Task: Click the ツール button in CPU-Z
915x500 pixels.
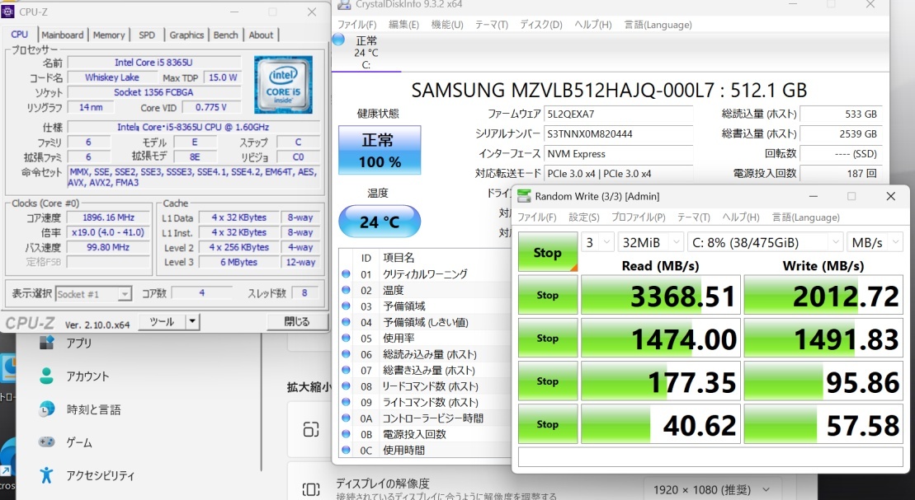Action: pyautogui.click(x=163, y=321)
